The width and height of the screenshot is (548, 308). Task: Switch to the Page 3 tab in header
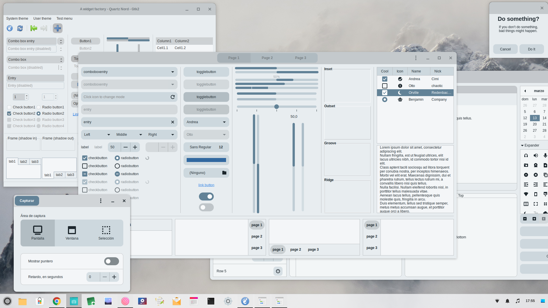[301, 58]
